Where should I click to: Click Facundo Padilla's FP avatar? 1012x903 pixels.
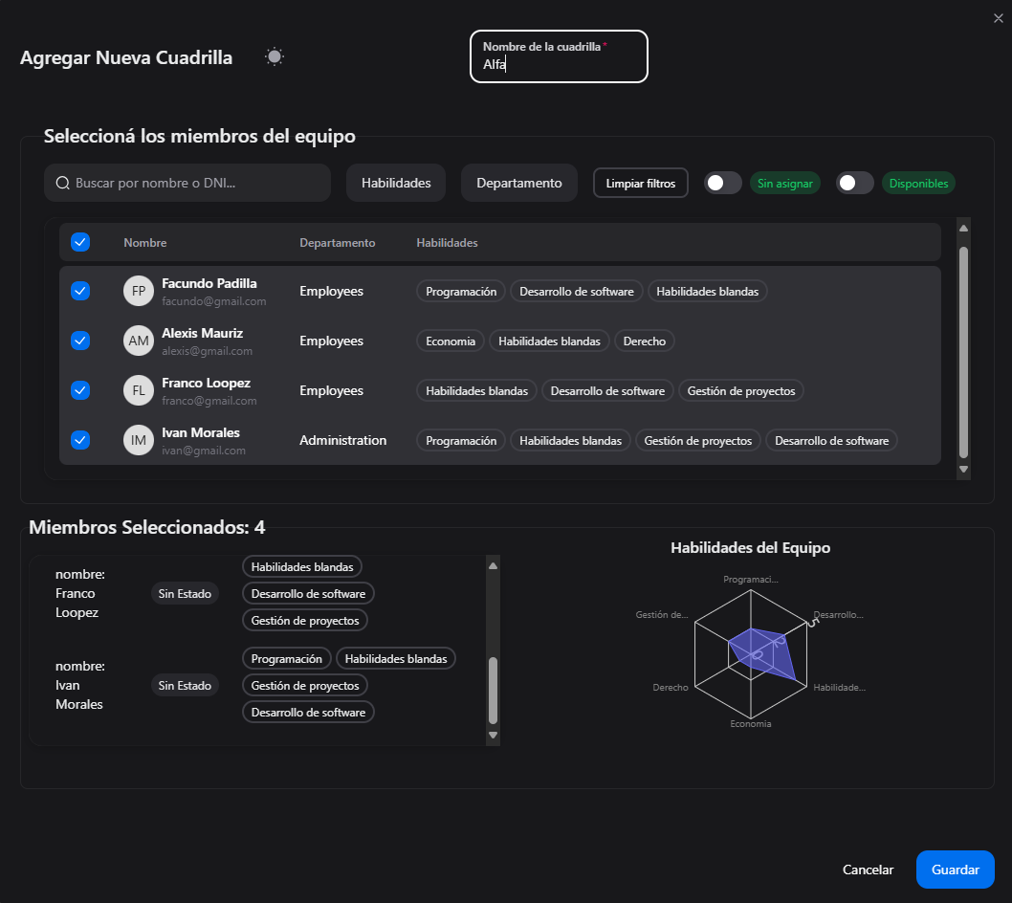[x=139, y=291]
